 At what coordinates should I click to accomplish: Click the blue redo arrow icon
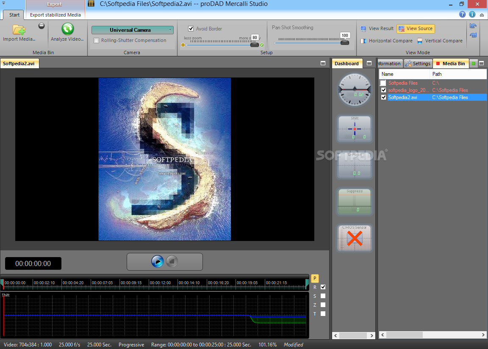(x=473, y=35)
